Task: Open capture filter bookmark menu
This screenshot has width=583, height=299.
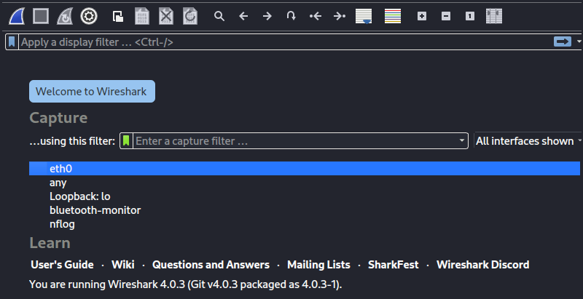Action: coord(126,141)
